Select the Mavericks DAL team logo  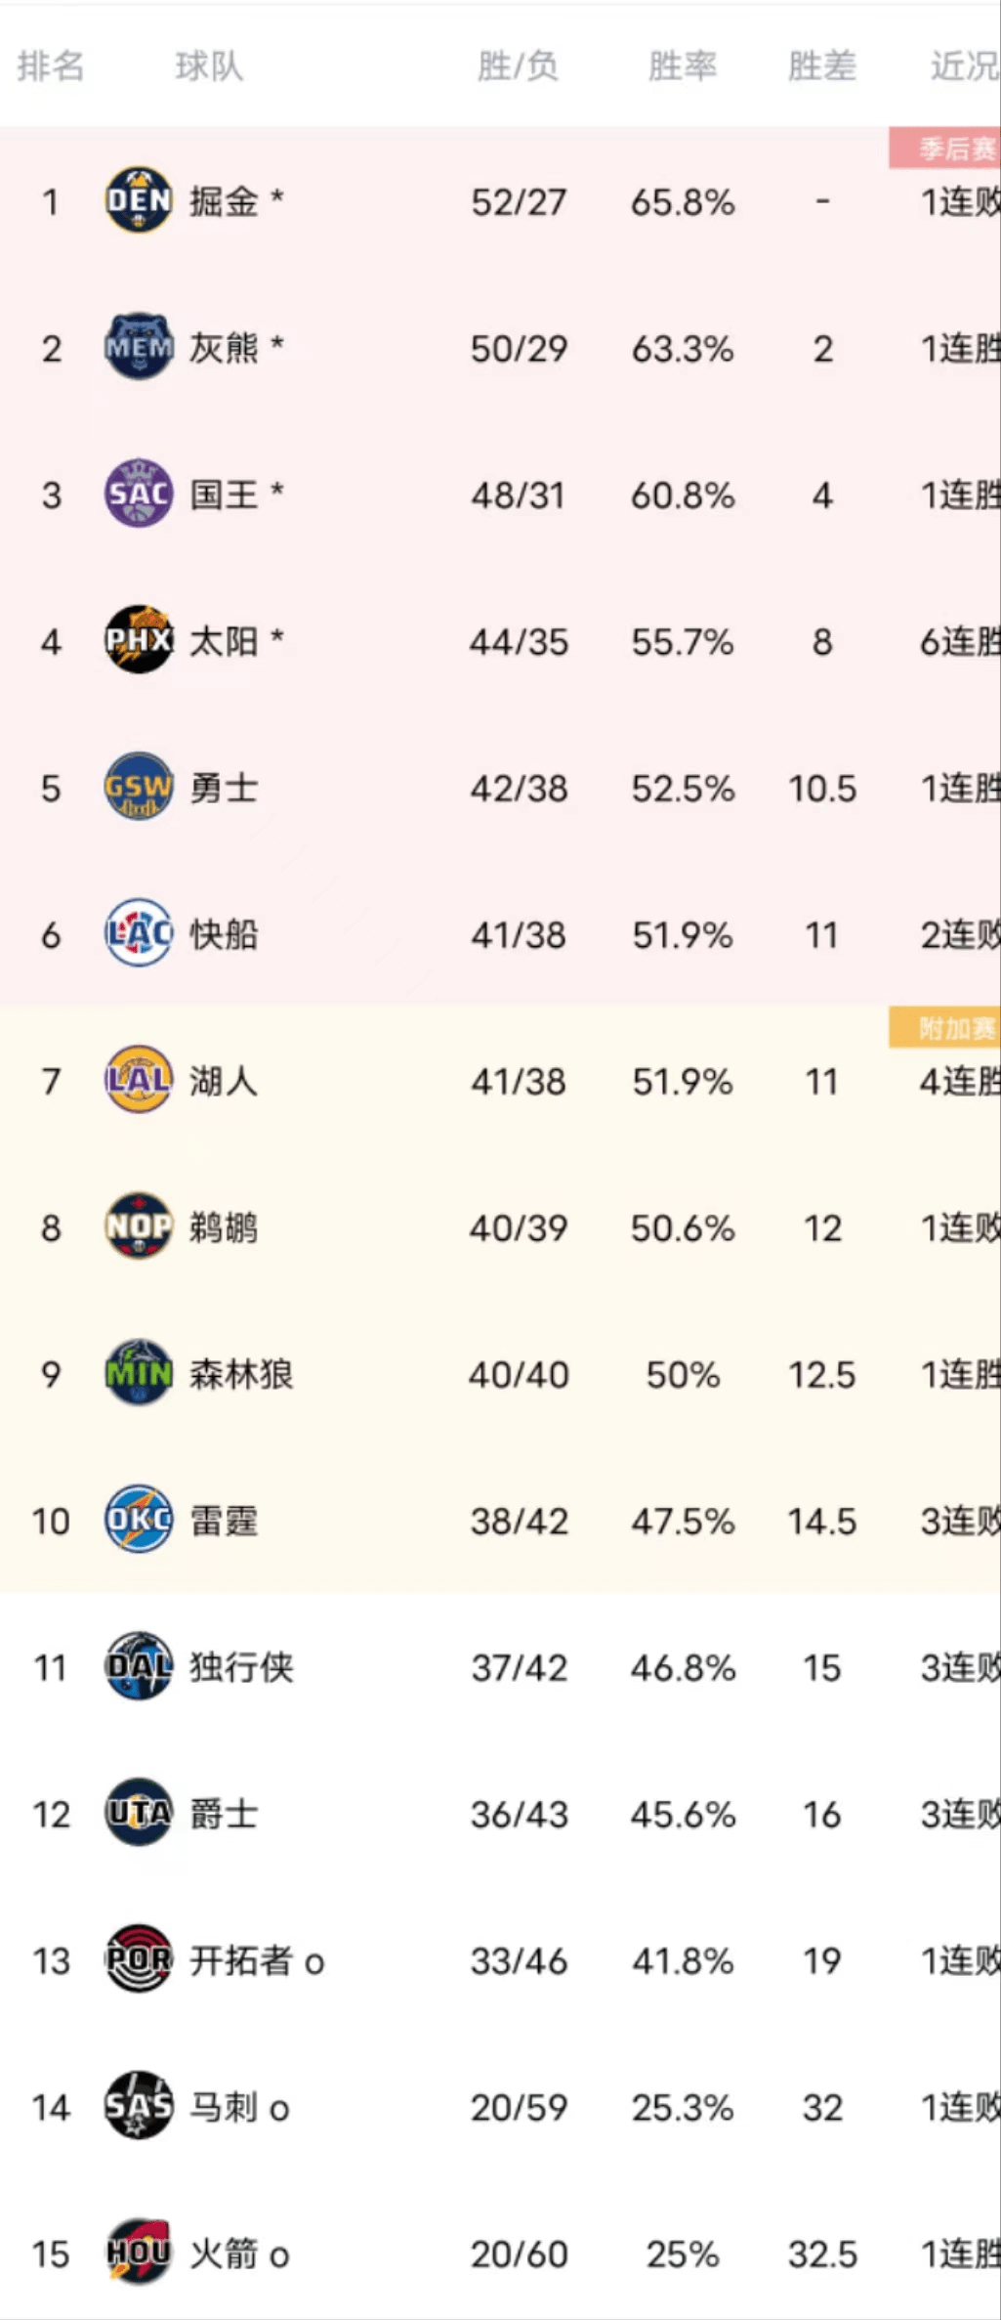pyautogui.click(x=139, y=1666)
